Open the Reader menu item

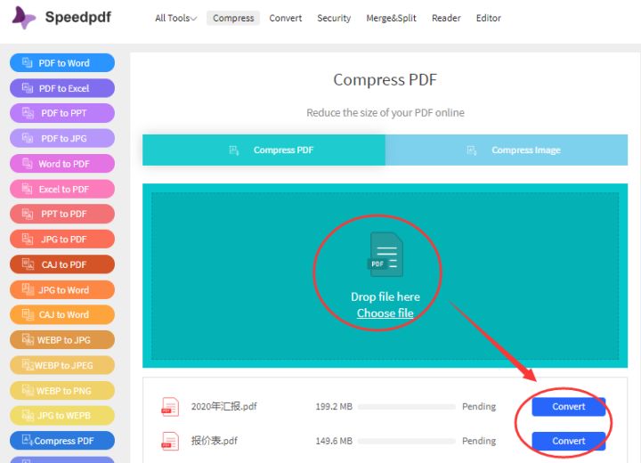pyautogui.click(x=446, y=18)
